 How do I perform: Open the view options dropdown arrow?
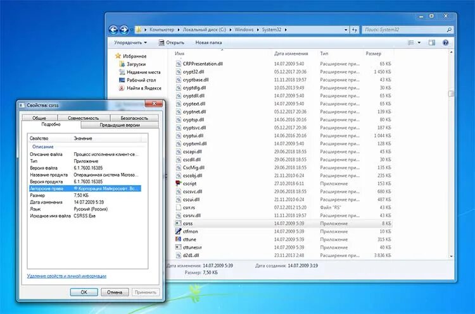click(419, 42)
